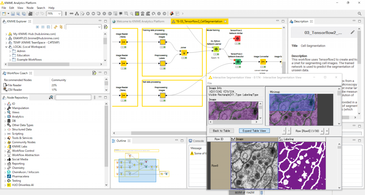Click the Save workflow icon

tap(13, 13)
